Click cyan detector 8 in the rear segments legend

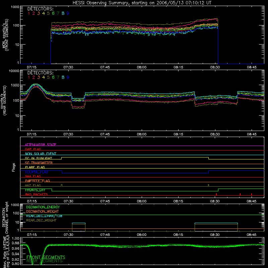pyautogui.click(x=63, y=77)
